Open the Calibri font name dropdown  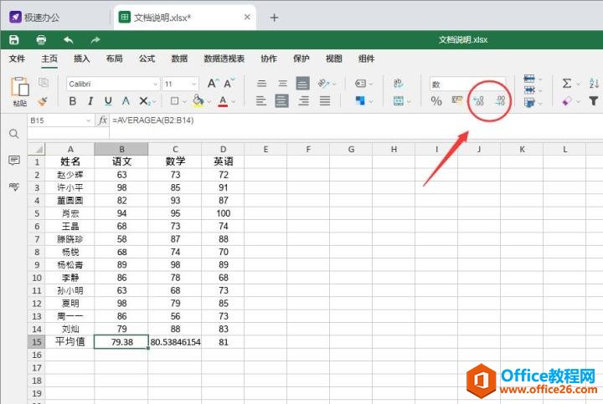[x=156, y=84]
